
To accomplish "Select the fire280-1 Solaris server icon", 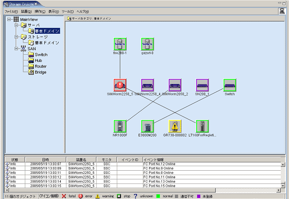I will [120, 44].
